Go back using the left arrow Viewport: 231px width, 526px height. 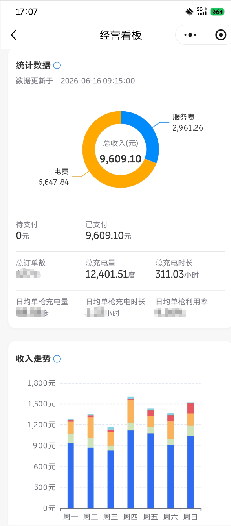[x=14, y=35]
